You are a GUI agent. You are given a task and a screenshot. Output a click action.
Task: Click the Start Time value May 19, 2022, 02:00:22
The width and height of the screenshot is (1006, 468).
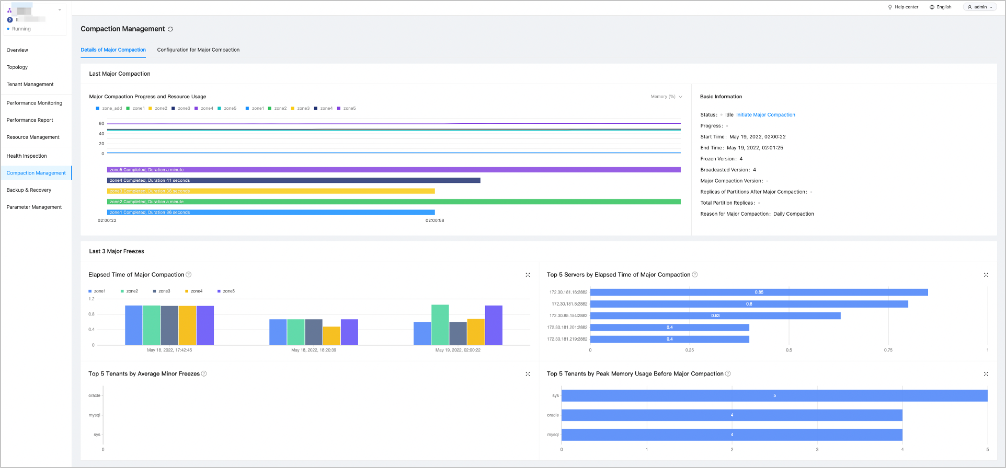(x=758, y=137)
